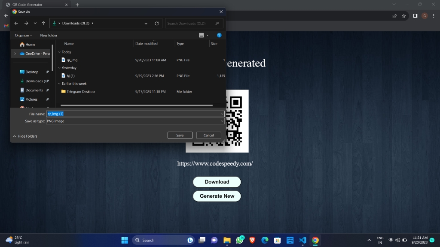
Task: Select OneDrive - Personal in sidebar
Action: [35, 54]
